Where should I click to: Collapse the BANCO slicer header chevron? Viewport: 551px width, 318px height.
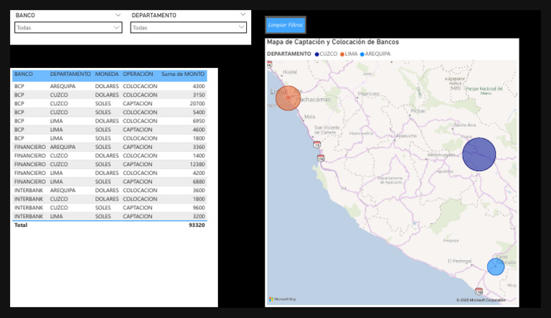click(x=118, y=15)
